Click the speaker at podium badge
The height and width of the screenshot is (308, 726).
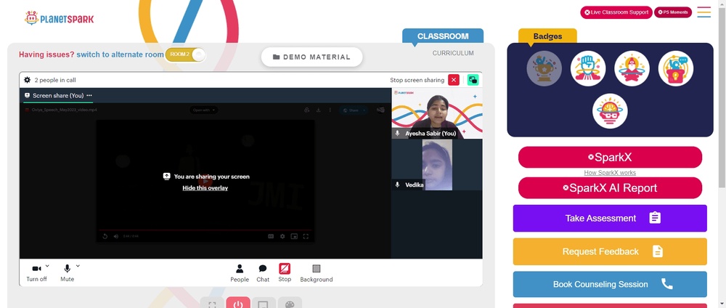click(x=675, y=68)
